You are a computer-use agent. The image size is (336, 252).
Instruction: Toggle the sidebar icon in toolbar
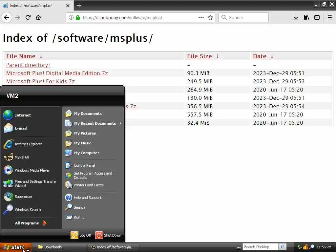pos(317,17)
